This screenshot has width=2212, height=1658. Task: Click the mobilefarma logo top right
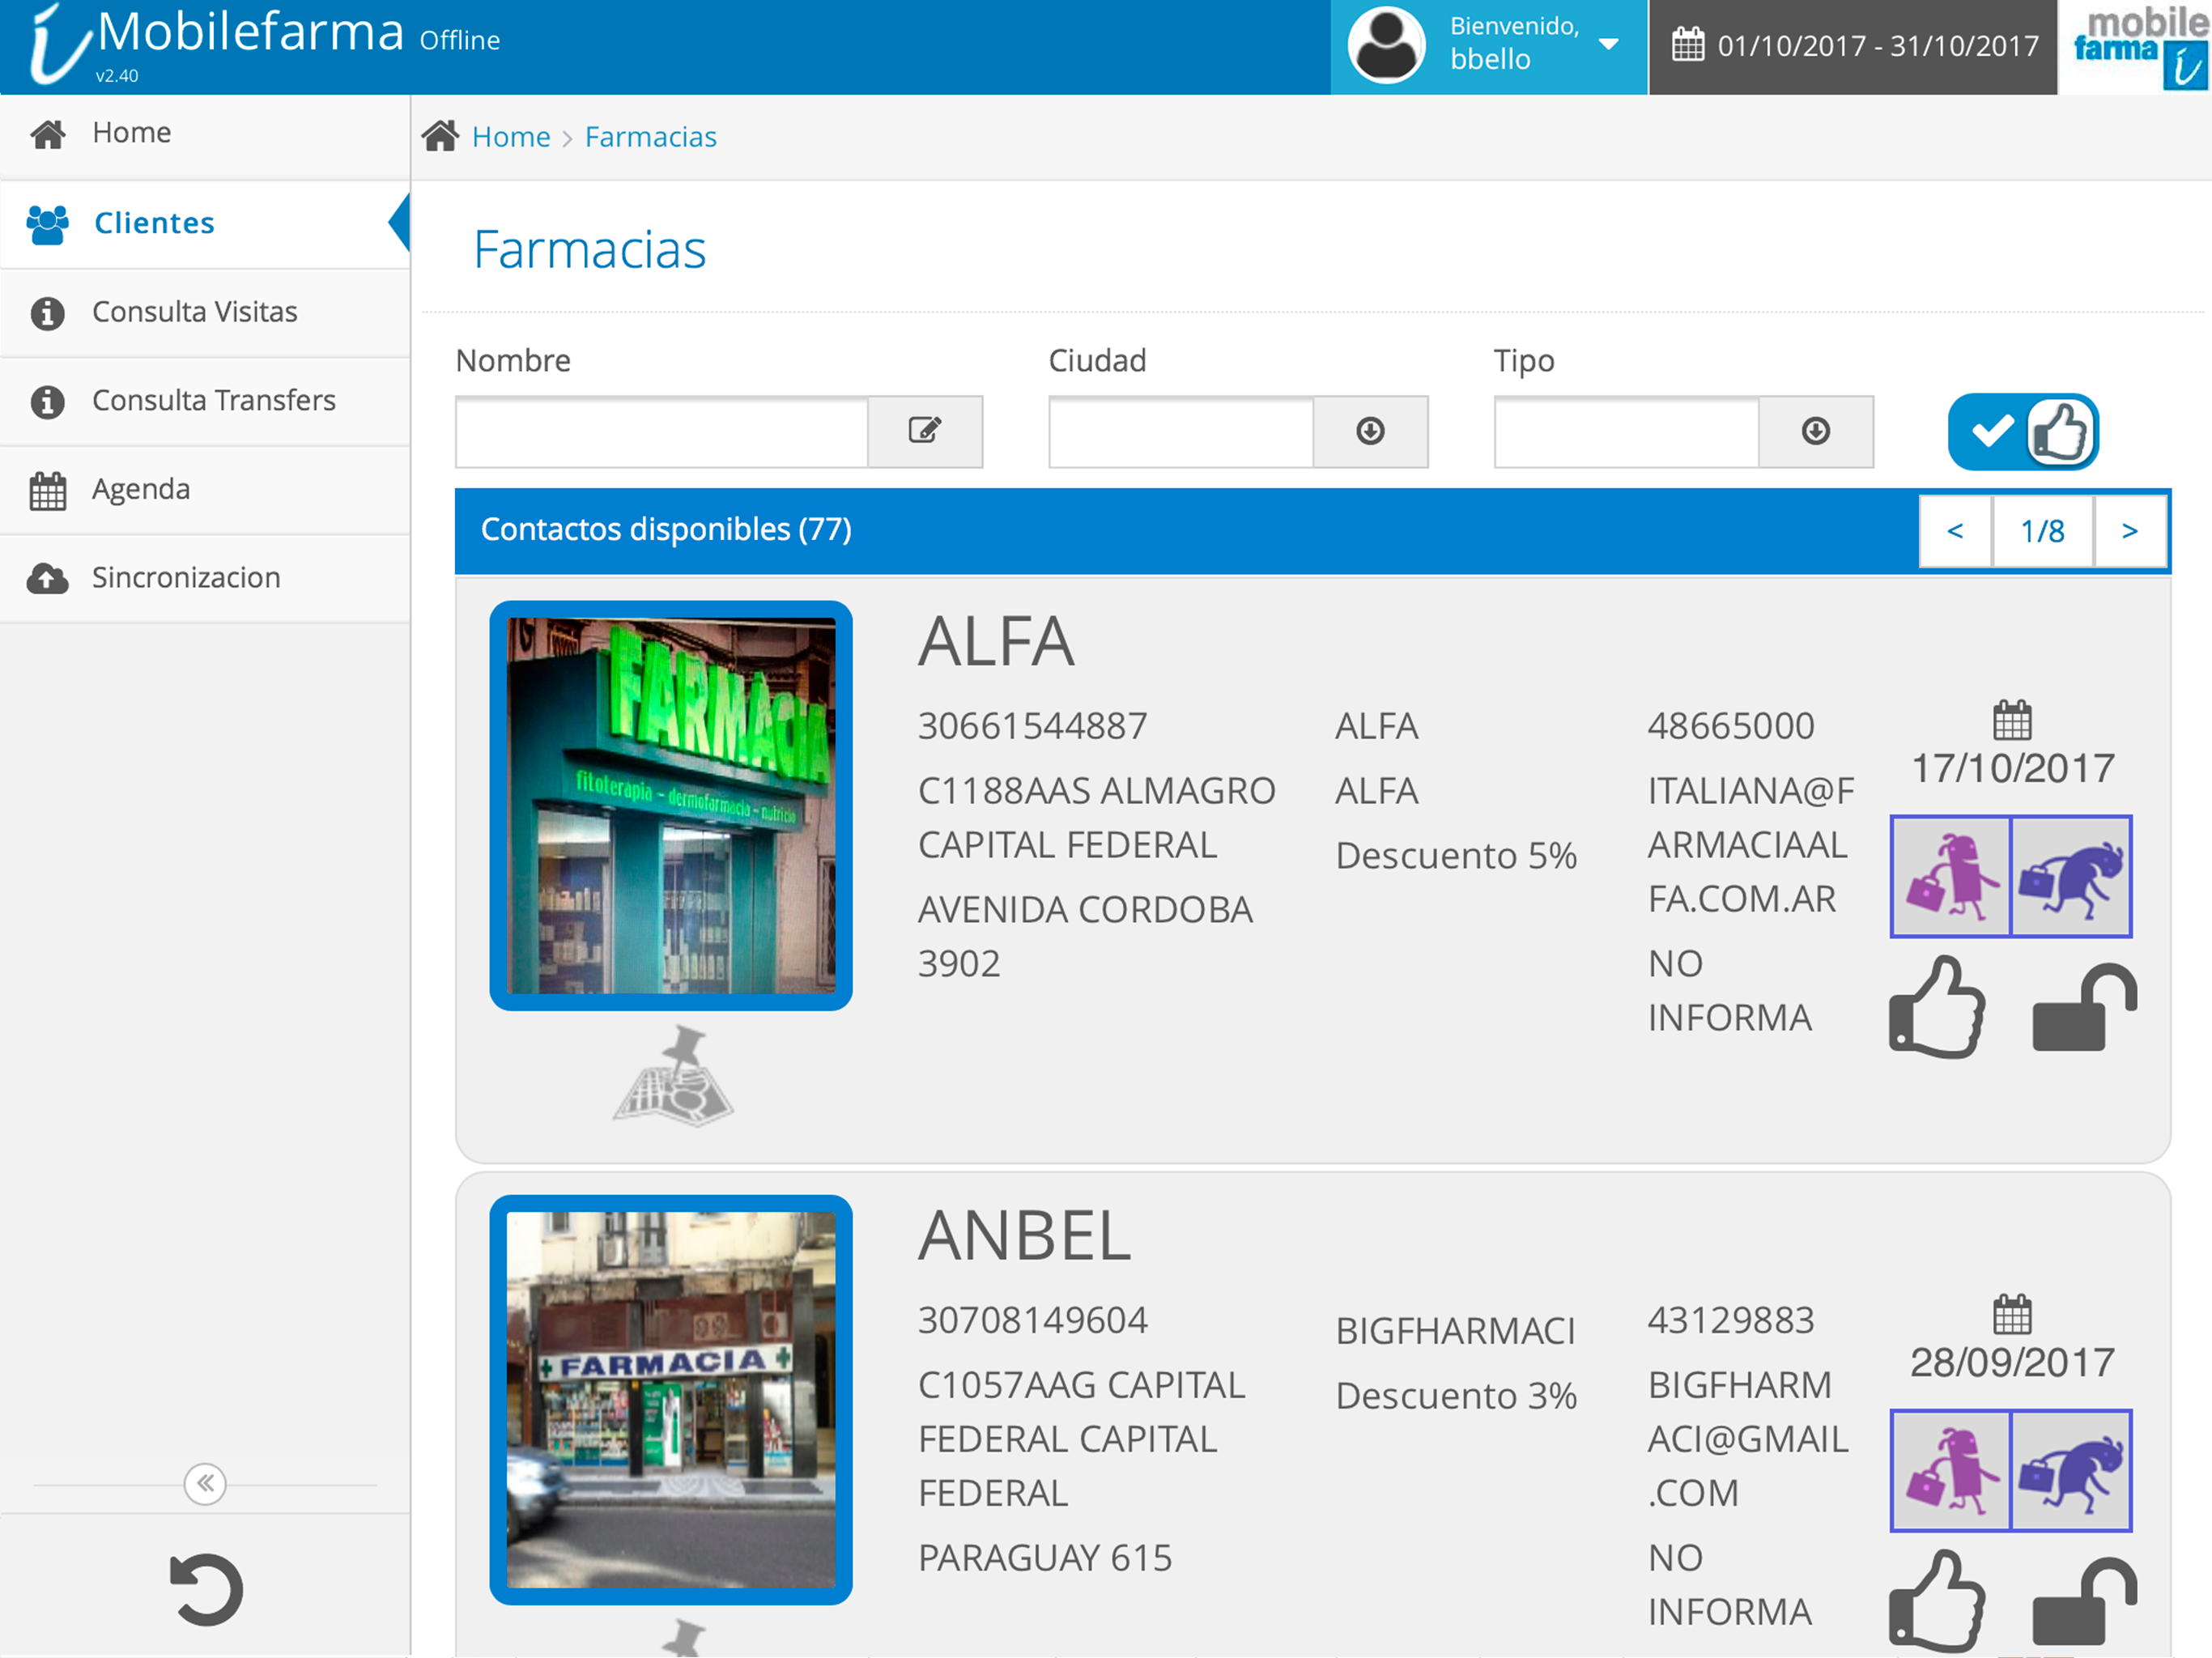pos(2136,47)
